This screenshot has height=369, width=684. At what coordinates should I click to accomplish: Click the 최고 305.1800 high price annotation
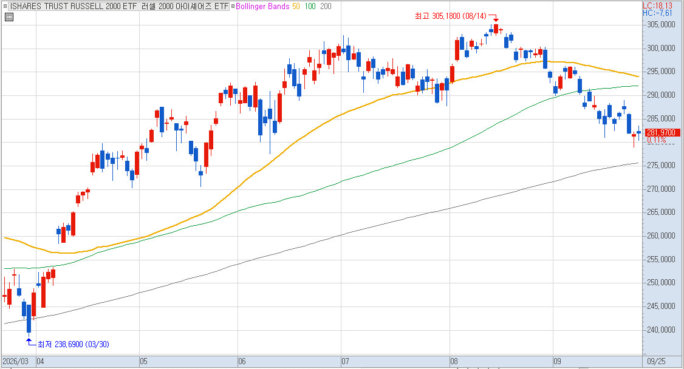click(x=450, y=16)
